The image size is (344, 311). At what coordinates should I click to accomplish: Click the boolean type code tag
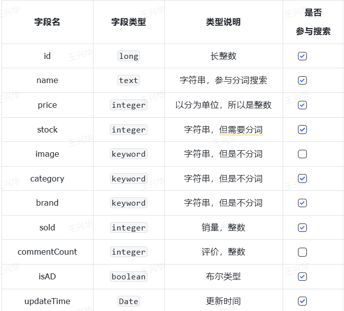[129, 276]
